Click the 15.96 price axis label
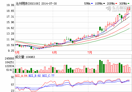132x92 pixels. 10,22
